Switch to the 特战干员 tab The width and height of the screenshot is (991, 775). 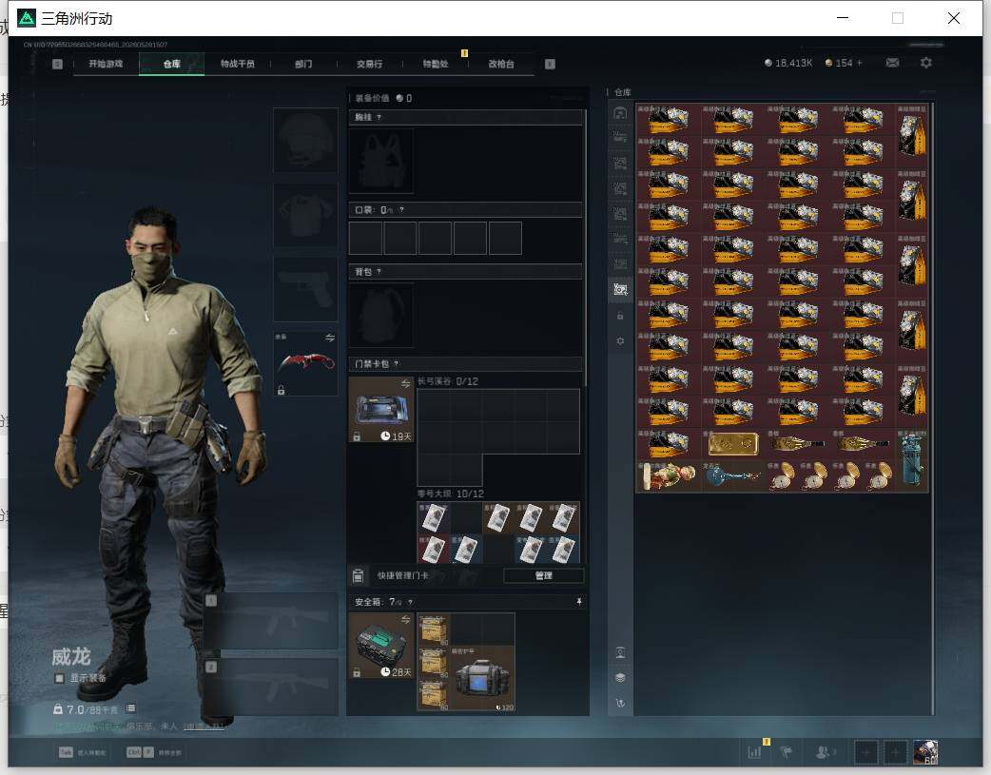coord(237,64)
